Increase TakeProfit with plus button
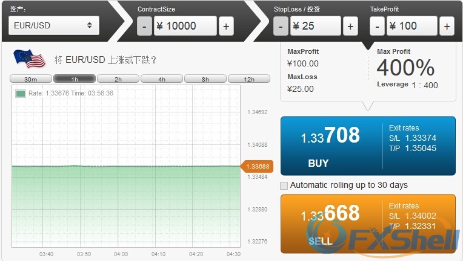463x261 pixels. pyautogui.click(x=447, y=26)
